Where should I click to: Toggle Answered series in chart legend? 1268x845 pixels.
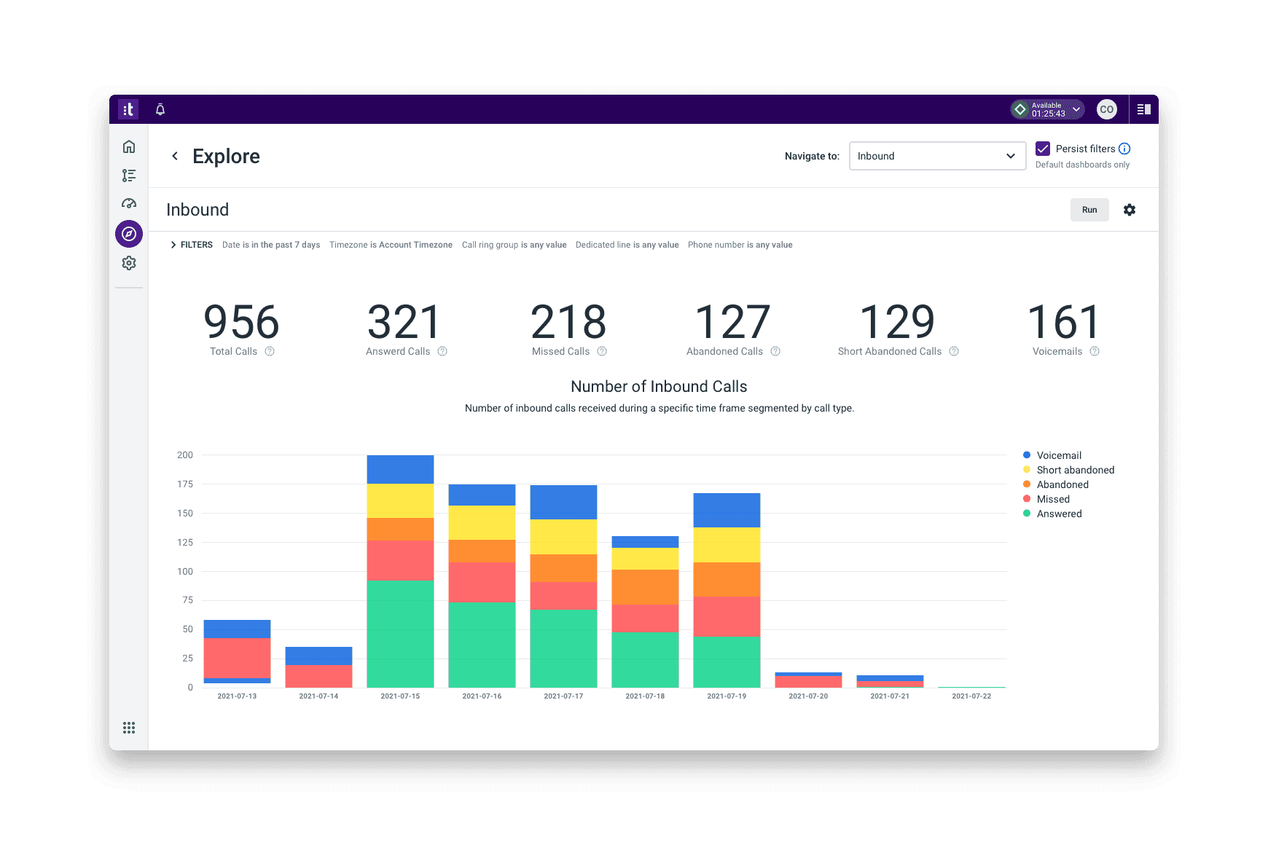click(1059, 514)
